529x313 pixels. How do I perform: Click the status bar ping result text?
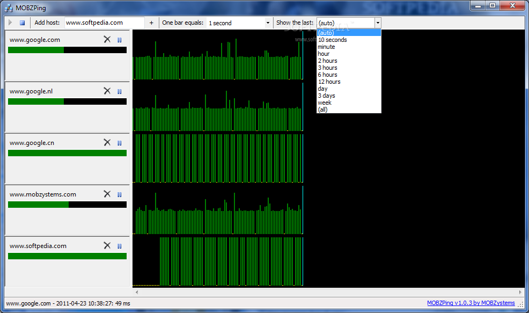68,303
